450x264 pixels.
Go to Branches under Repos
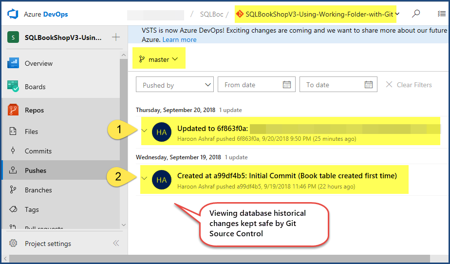click(x=38, y=190)
